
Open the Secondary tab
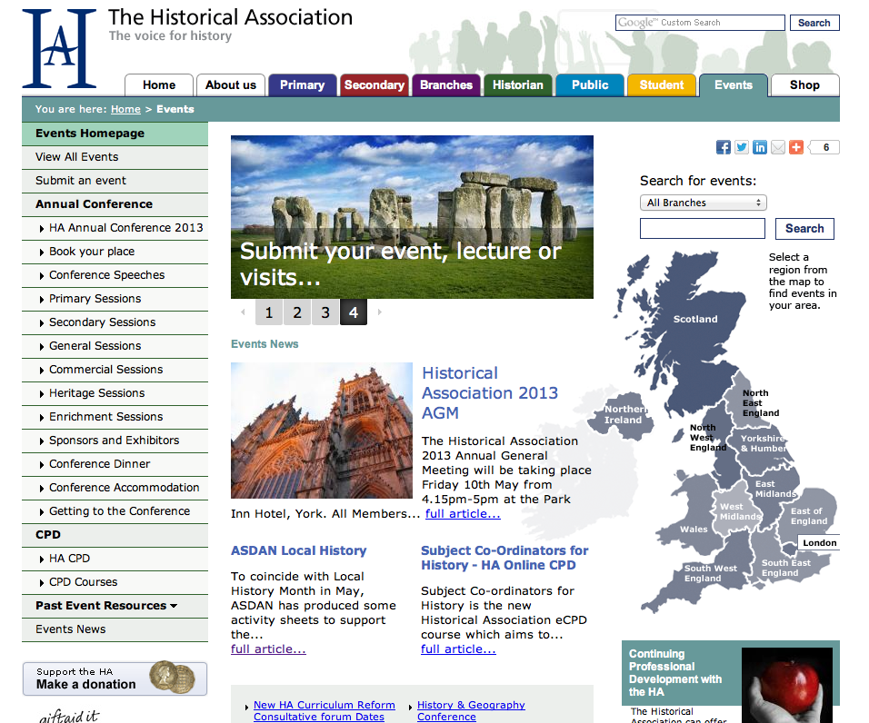(x=374, y=85)
